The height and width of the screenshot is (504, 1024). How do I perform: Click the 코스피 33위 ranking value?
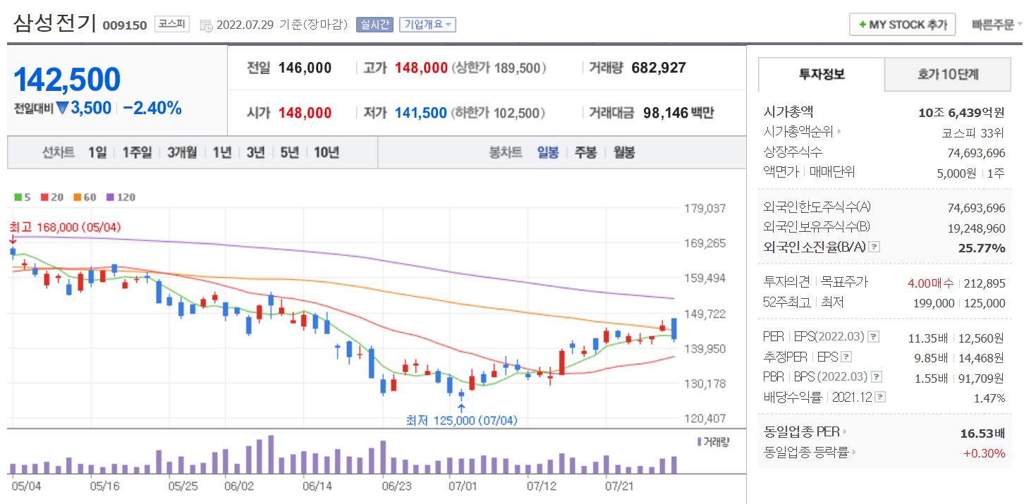pos(973,132)
